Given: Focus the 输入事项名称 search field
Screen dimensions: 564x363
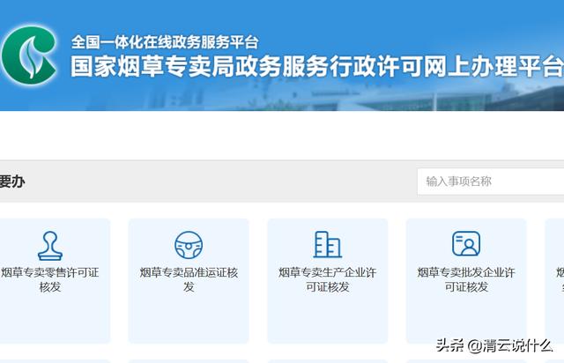Looking at the screenshot, I should click(x=491, y=181).
